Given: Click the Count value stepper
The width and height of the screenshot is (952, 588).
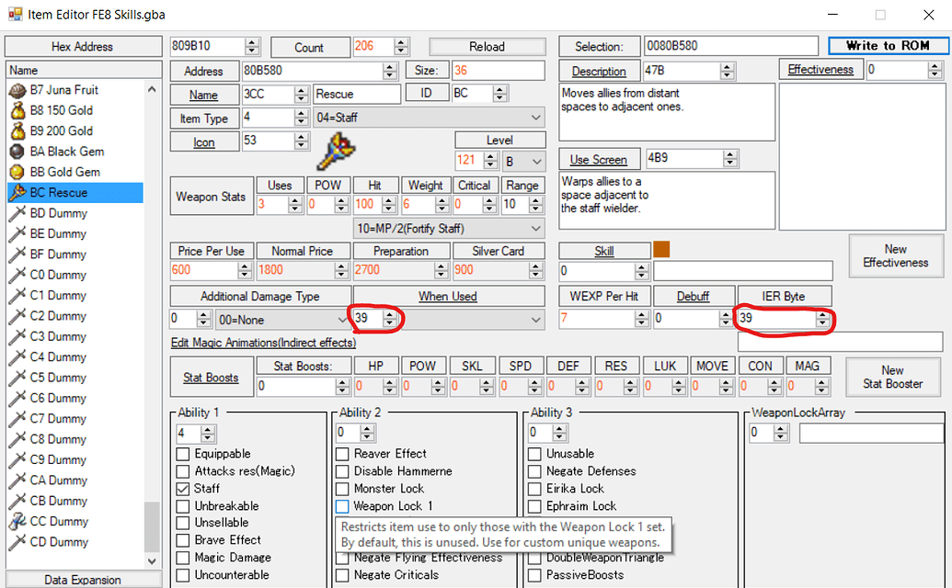Looking at the screenshot, I should (401, 47).
